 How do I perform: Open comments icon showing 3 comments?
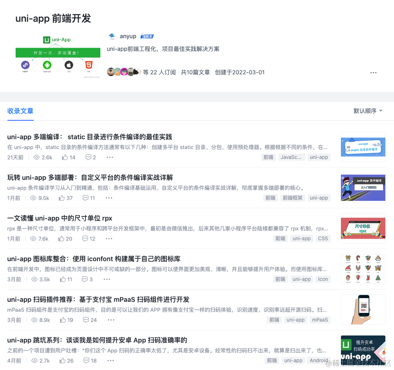[85, 279]
